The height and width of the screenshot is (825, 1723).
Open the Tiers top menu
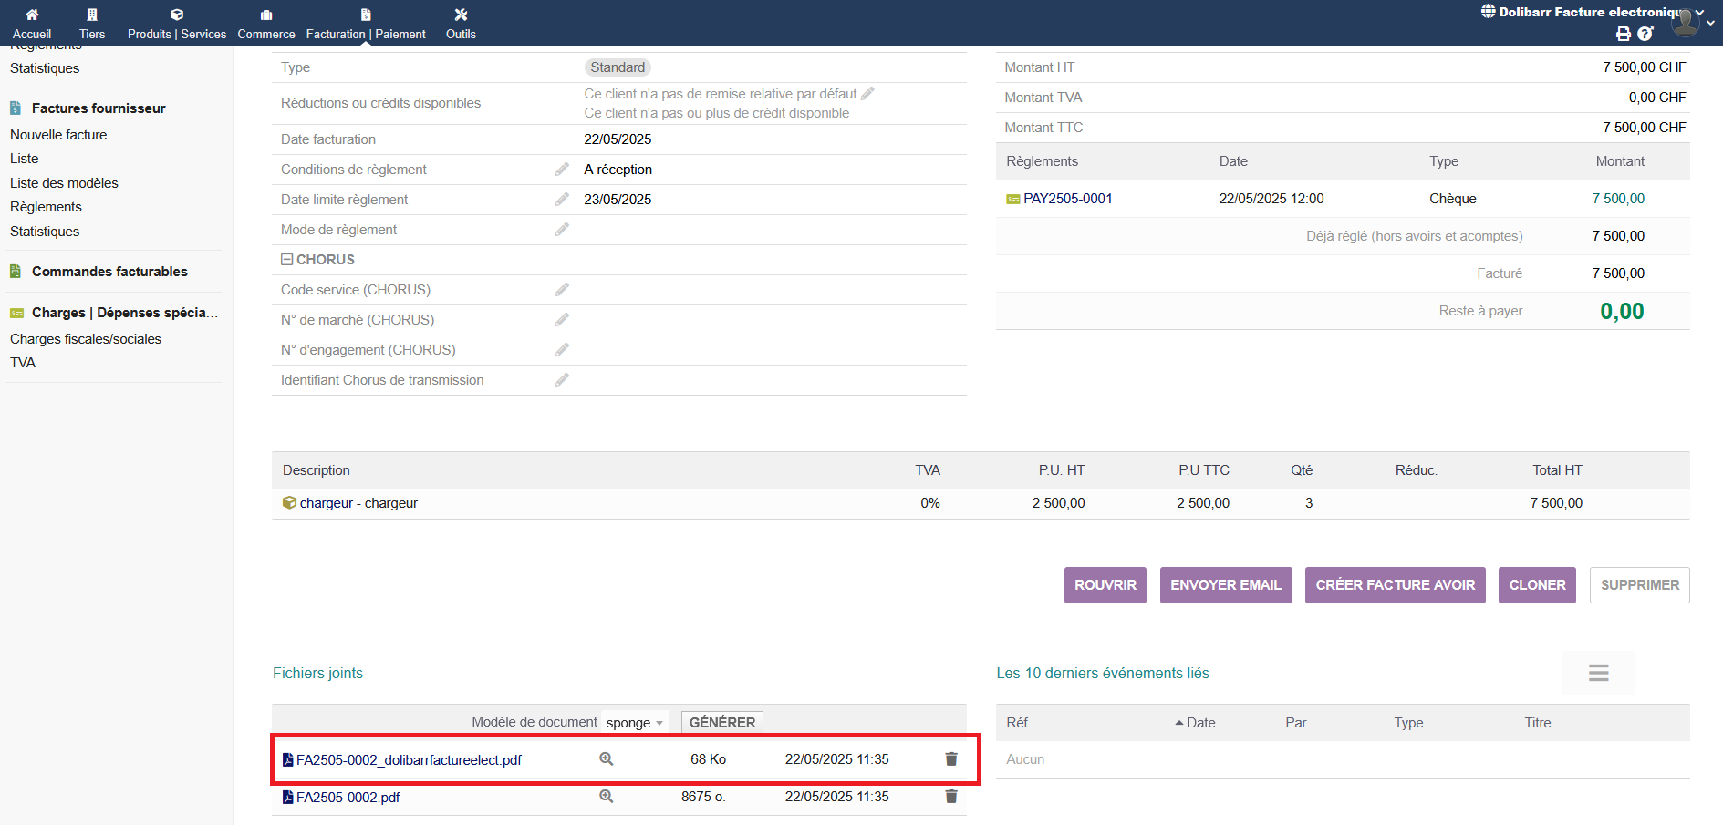(x=92, y=24)
